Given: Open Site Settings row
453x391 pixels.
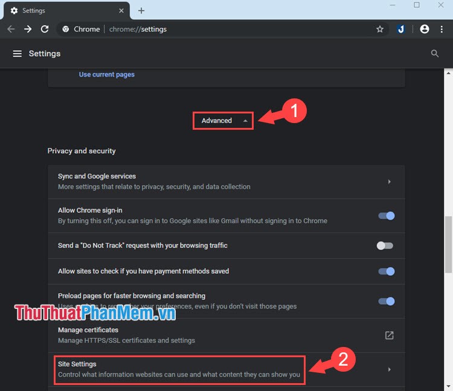Looking at the screenshot, I should coord(226,369).
